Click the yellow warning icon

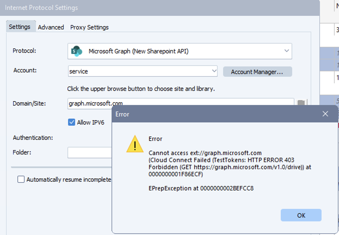tap(135, 144)
